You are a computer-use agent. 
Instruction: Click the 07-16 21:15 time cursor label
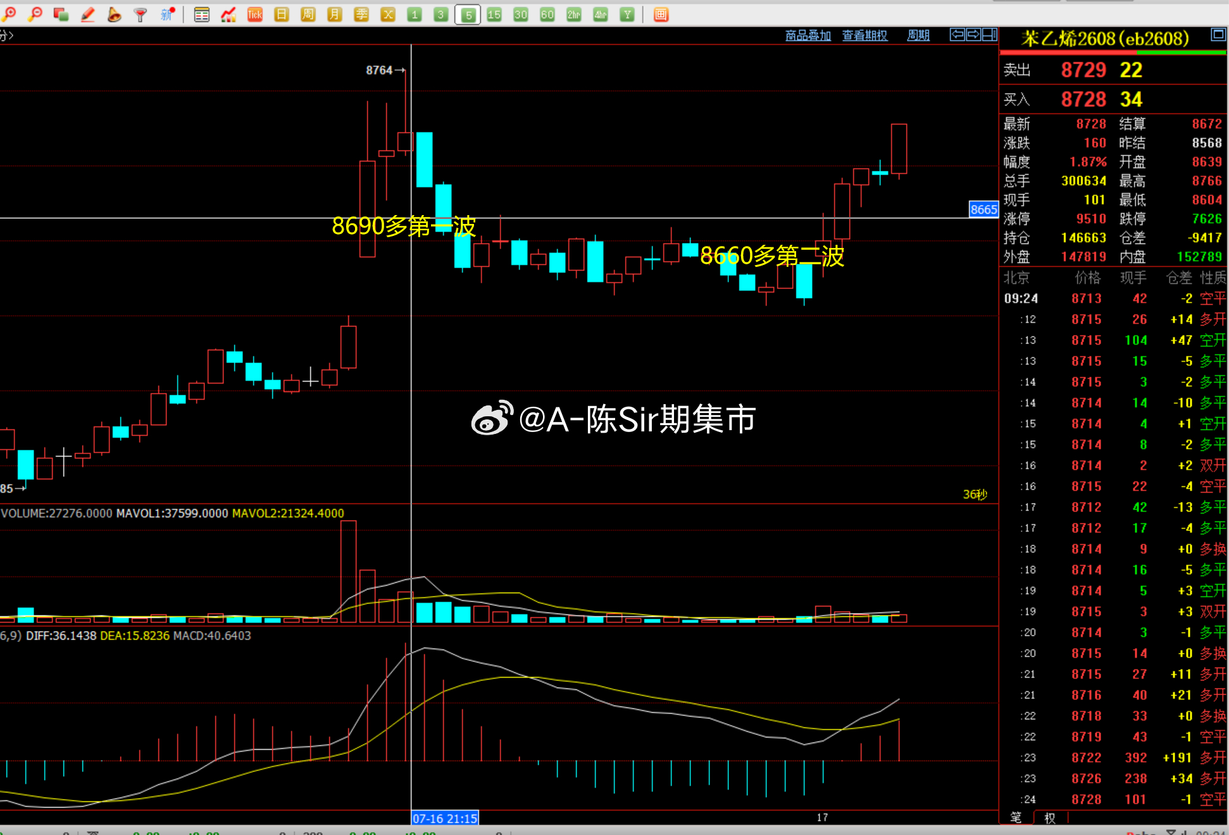(x=445, y=818)
